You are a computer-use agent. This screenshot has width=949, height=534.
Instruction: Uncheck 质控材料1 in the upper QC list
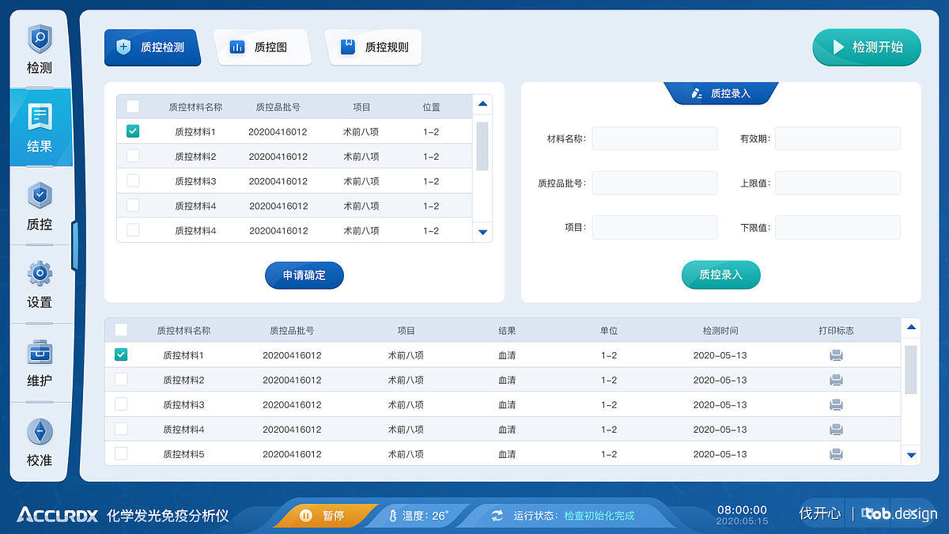132,131
